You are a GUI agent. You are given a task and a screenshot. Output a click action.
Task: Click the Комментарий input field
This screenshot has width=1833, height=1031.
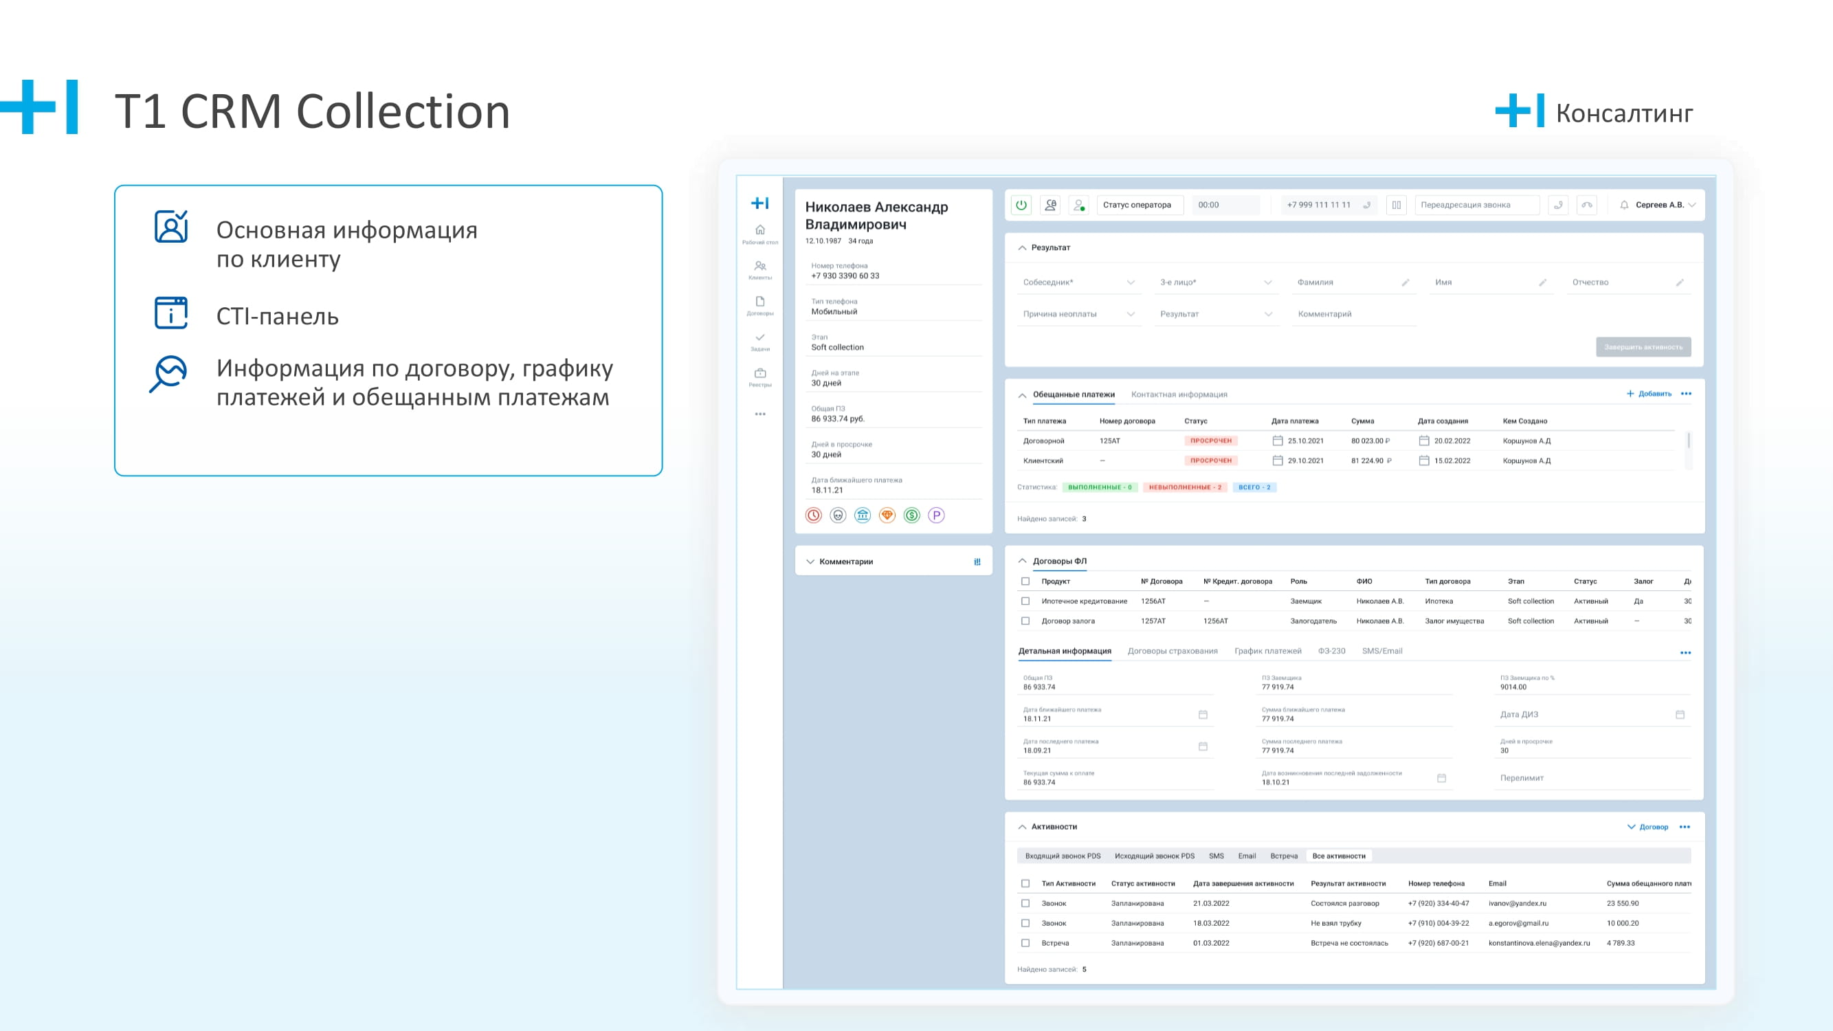click(x=1354, y=314)
